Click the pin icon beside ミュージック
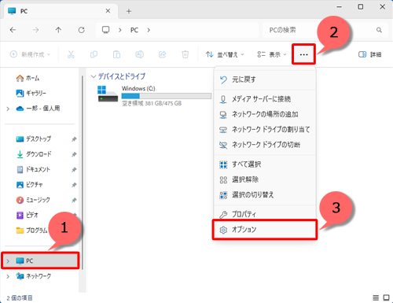This screenshot has width=393, height=303. point(74,200)
